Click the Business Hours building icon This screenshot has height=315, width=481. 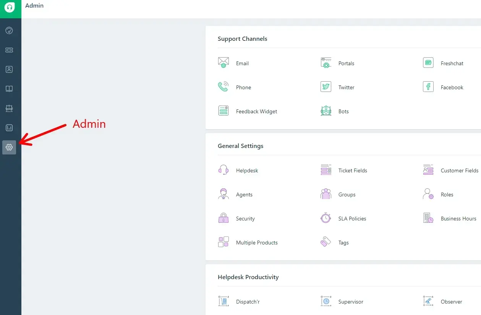click(428, 218)
